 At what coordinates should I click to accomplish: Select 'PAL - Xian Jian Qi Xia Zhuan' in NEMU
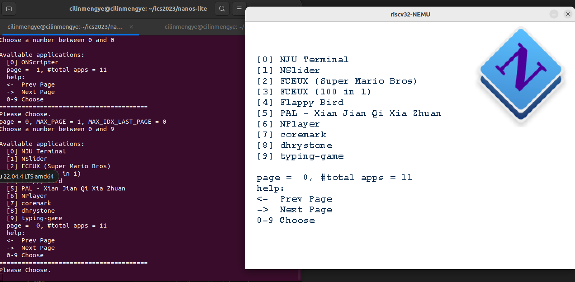click(360, 113)
